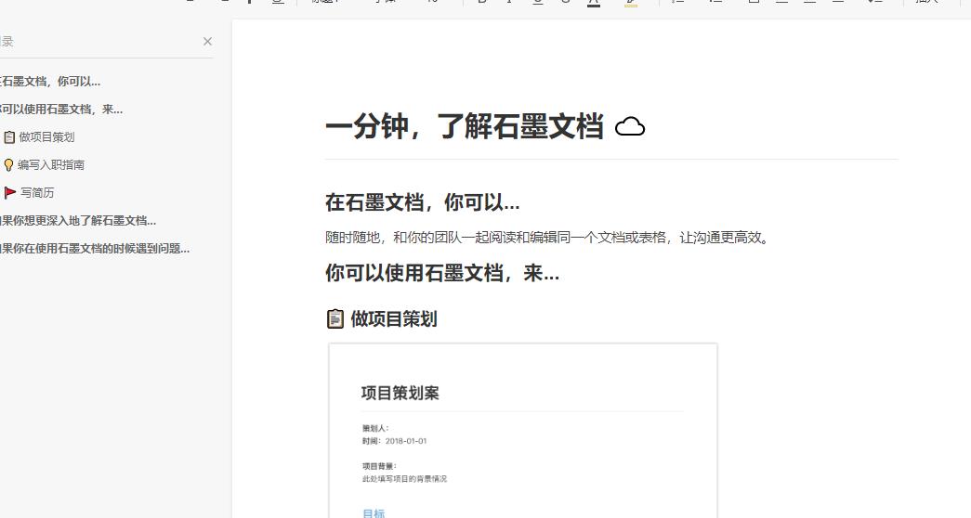Go to outline entry 你可以使用石墨文档，来...
Screen dimensions: 971x518
point(61,110)
